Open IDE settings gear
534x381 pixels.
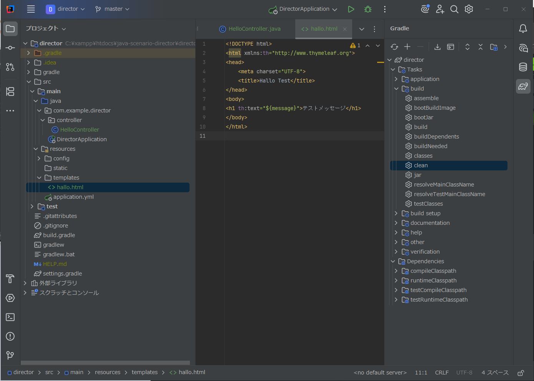tap(469, 9)
